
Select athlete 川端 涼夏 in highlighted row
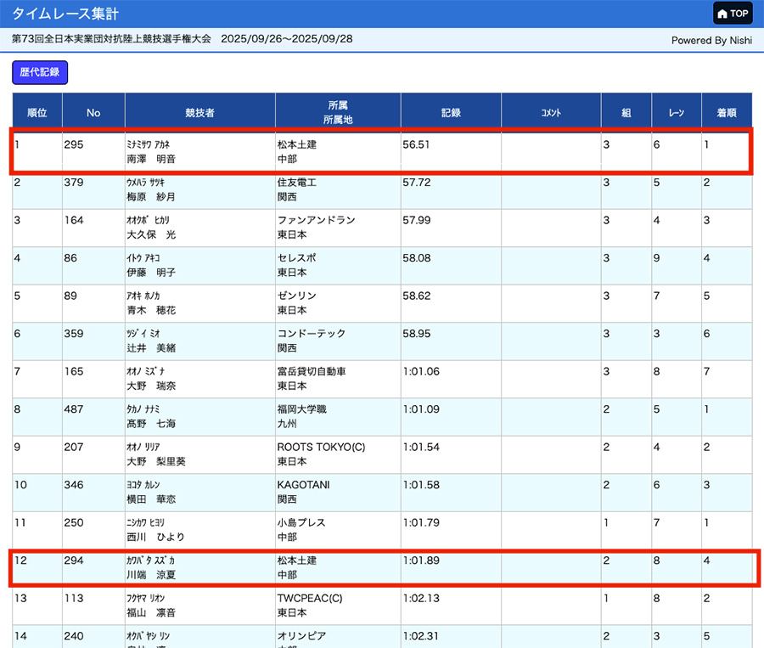pos(153,575)
